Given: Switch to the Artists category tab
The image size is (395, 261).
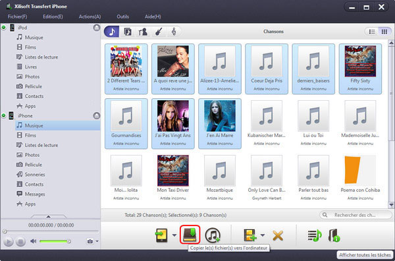Looking at the screenshot, I should tap(143, 32).
